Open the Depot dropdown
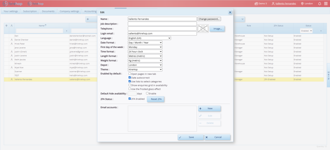Image resolution: width=330 pixels, height=150 pixels. click(x=145, y=65)
